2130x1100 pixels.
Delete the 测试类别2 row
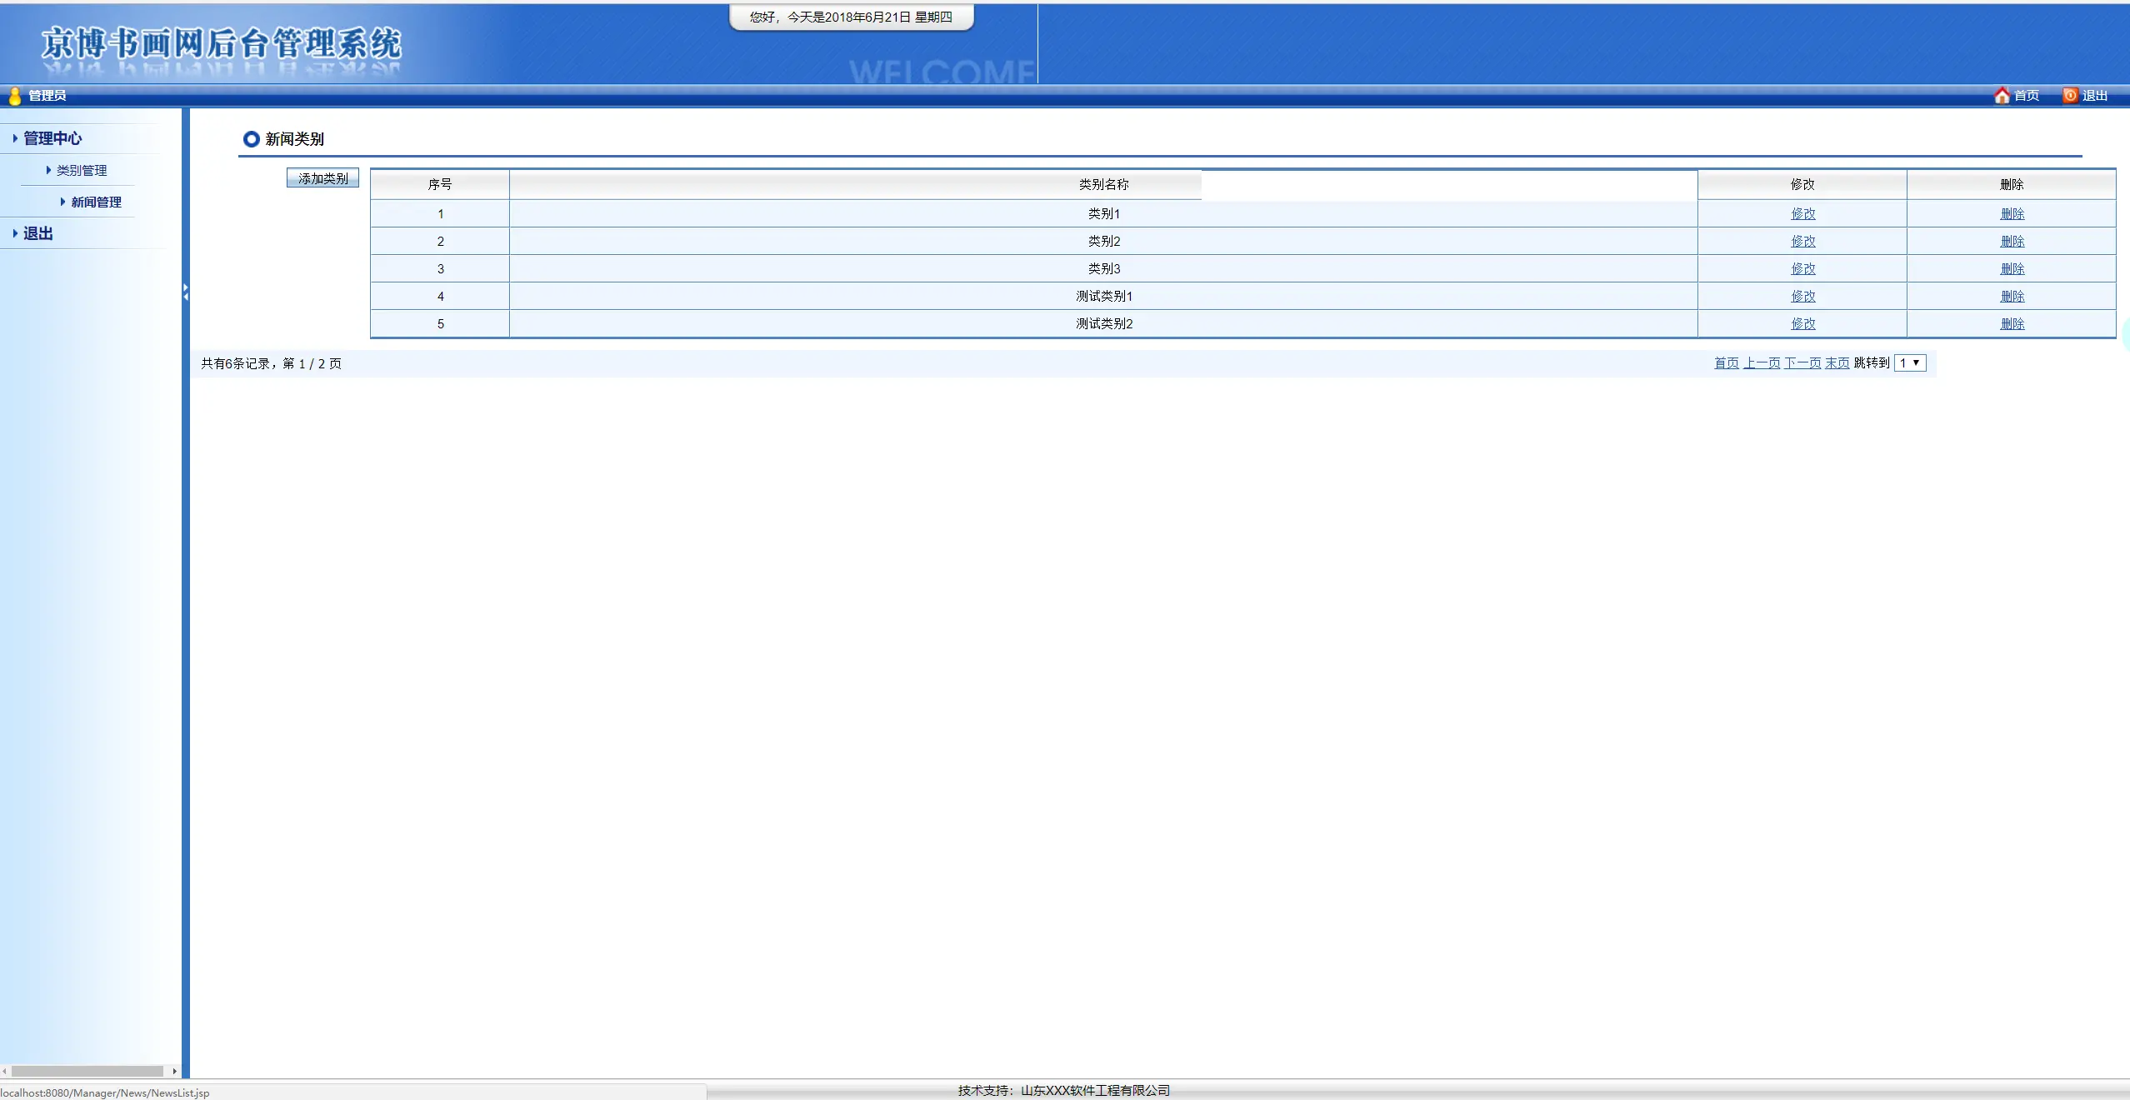click(2012, 324)
